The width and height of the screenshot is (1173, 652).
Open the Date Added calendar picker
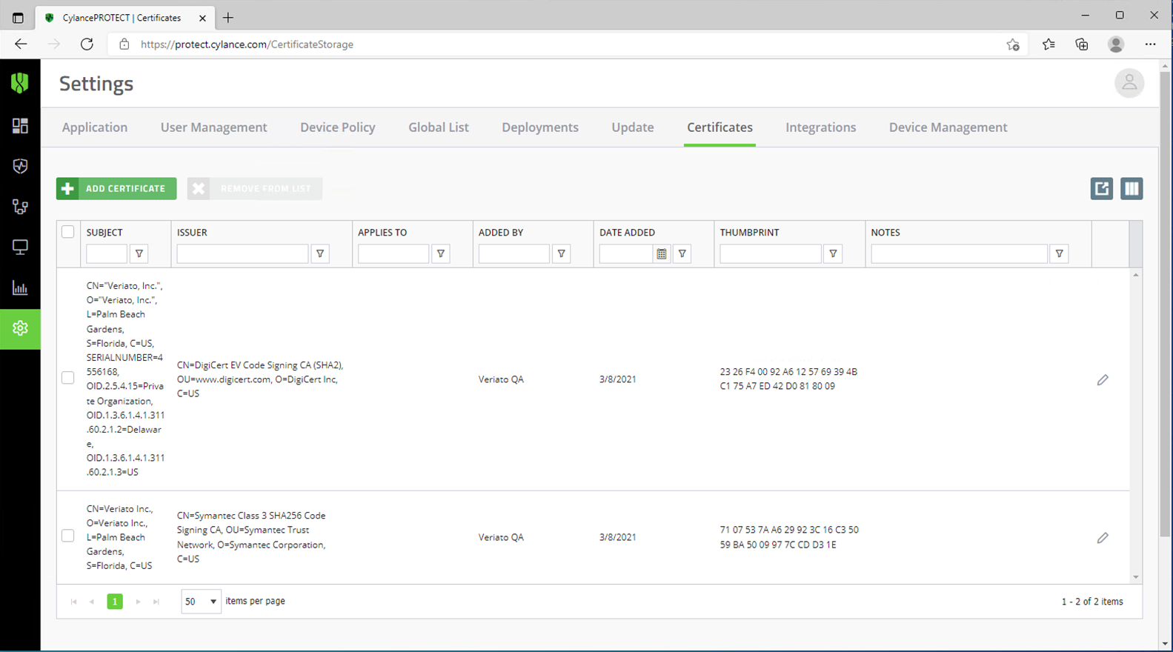(x=662, y=253)
